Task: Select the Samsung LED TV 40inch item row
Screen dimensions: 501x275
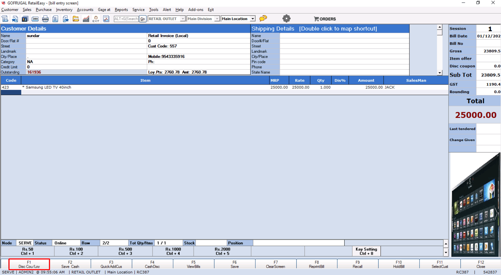Action: (225, 87)
